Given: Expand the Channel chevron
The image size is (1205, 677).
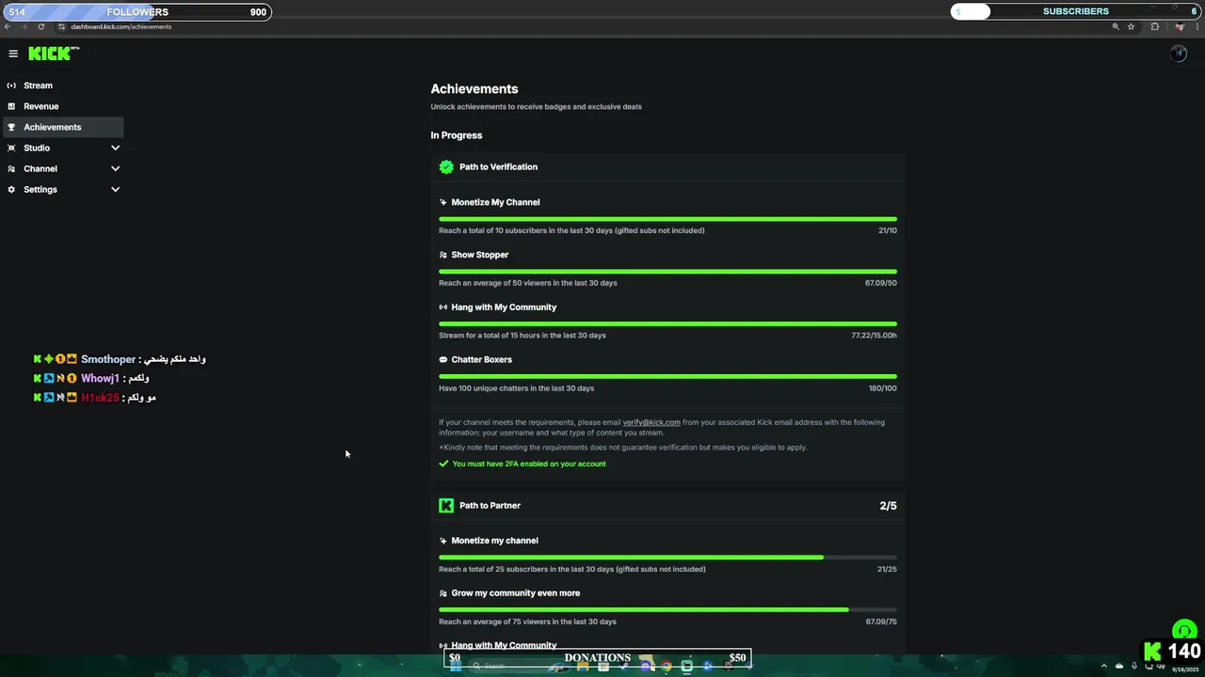Looking at the screenshot, I should pos(115,168).
